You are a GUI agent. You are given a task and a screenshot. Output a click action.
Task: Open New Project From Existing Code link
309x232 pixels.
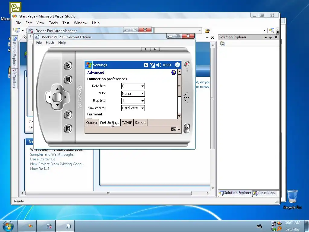pyautogui.click(x=57, y=164)
